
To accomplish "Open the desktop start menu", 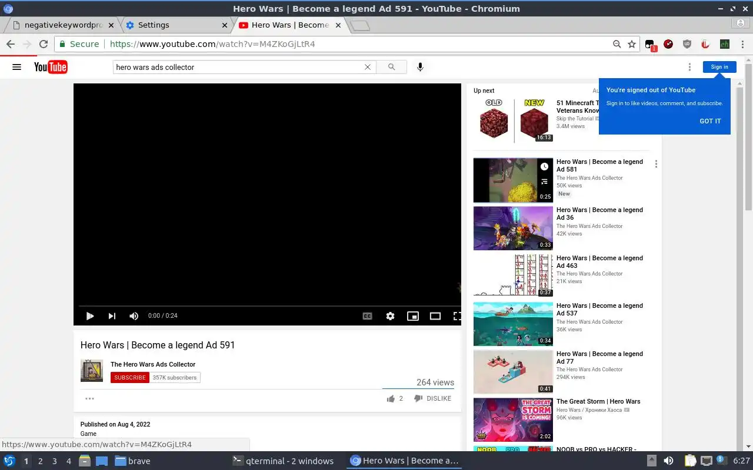I will tap(9, 461).
